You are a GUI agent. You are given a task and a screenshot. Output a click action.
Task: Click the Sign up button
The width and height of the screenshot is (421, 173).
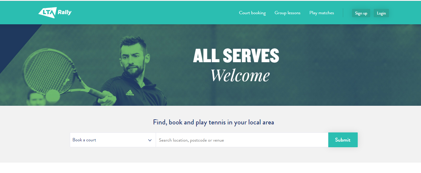click(361, 13)
